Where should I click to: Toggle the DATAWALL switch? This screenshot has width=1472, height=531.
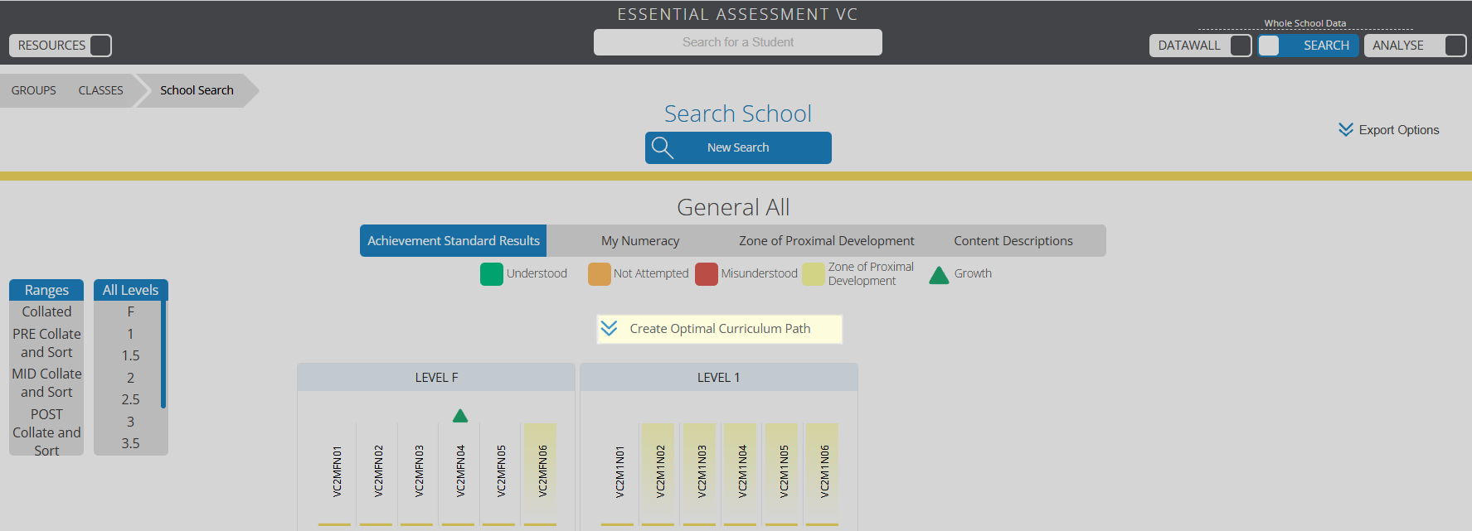point(1241,46)
